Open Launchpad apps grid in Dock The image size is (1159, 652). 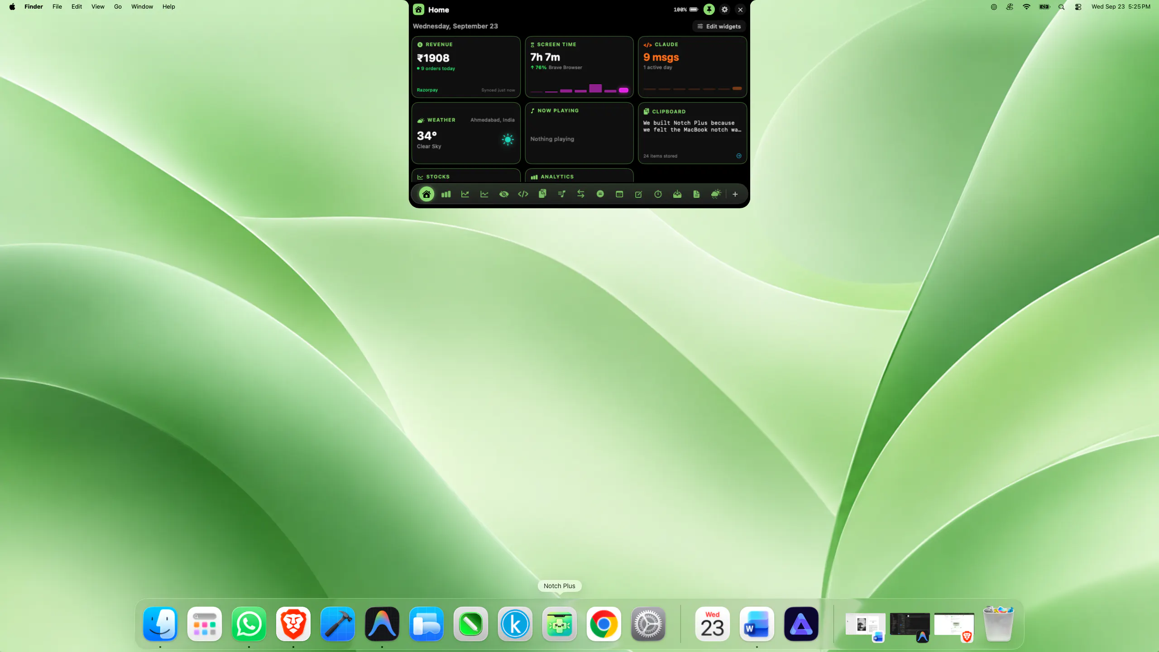click(x=205, y=624)
